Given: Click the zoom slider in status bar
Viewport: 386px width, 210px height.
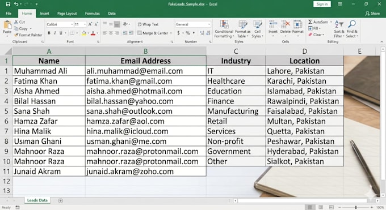Looking at the screenshot, I should coord(356,208).
